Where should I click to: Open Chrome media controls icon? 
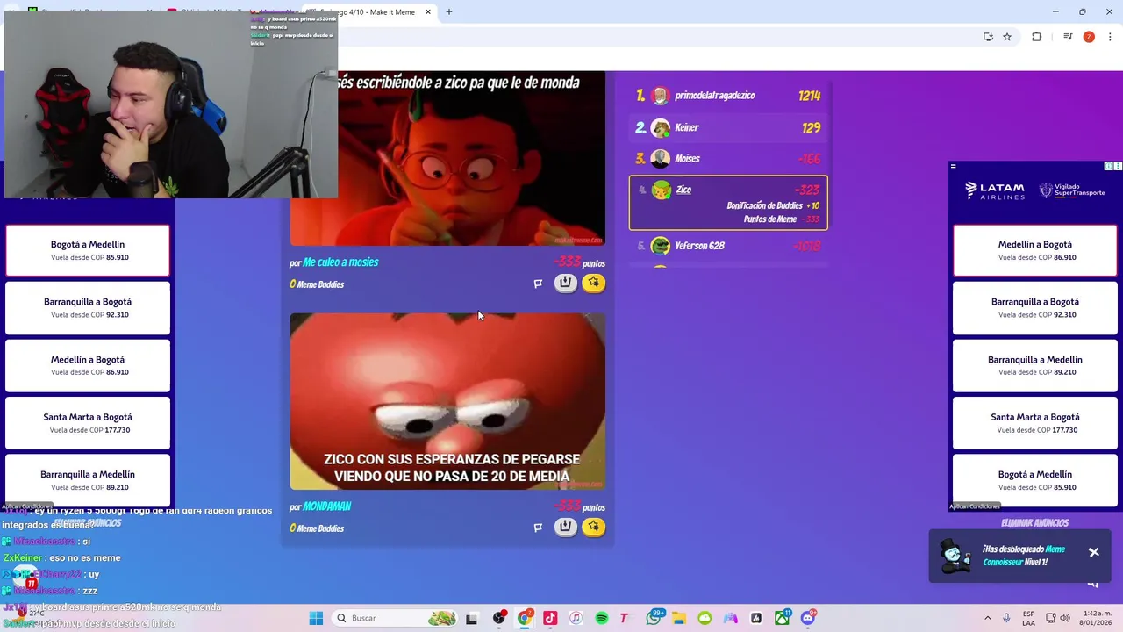pos(1068,37)
